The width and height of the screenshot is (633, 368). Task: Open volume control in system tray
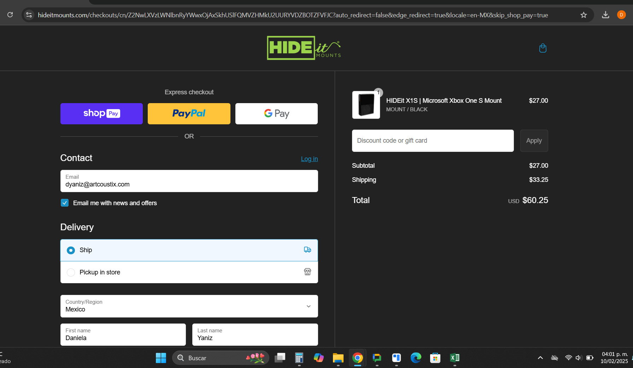pyautogui.click(x=579, y=358)
